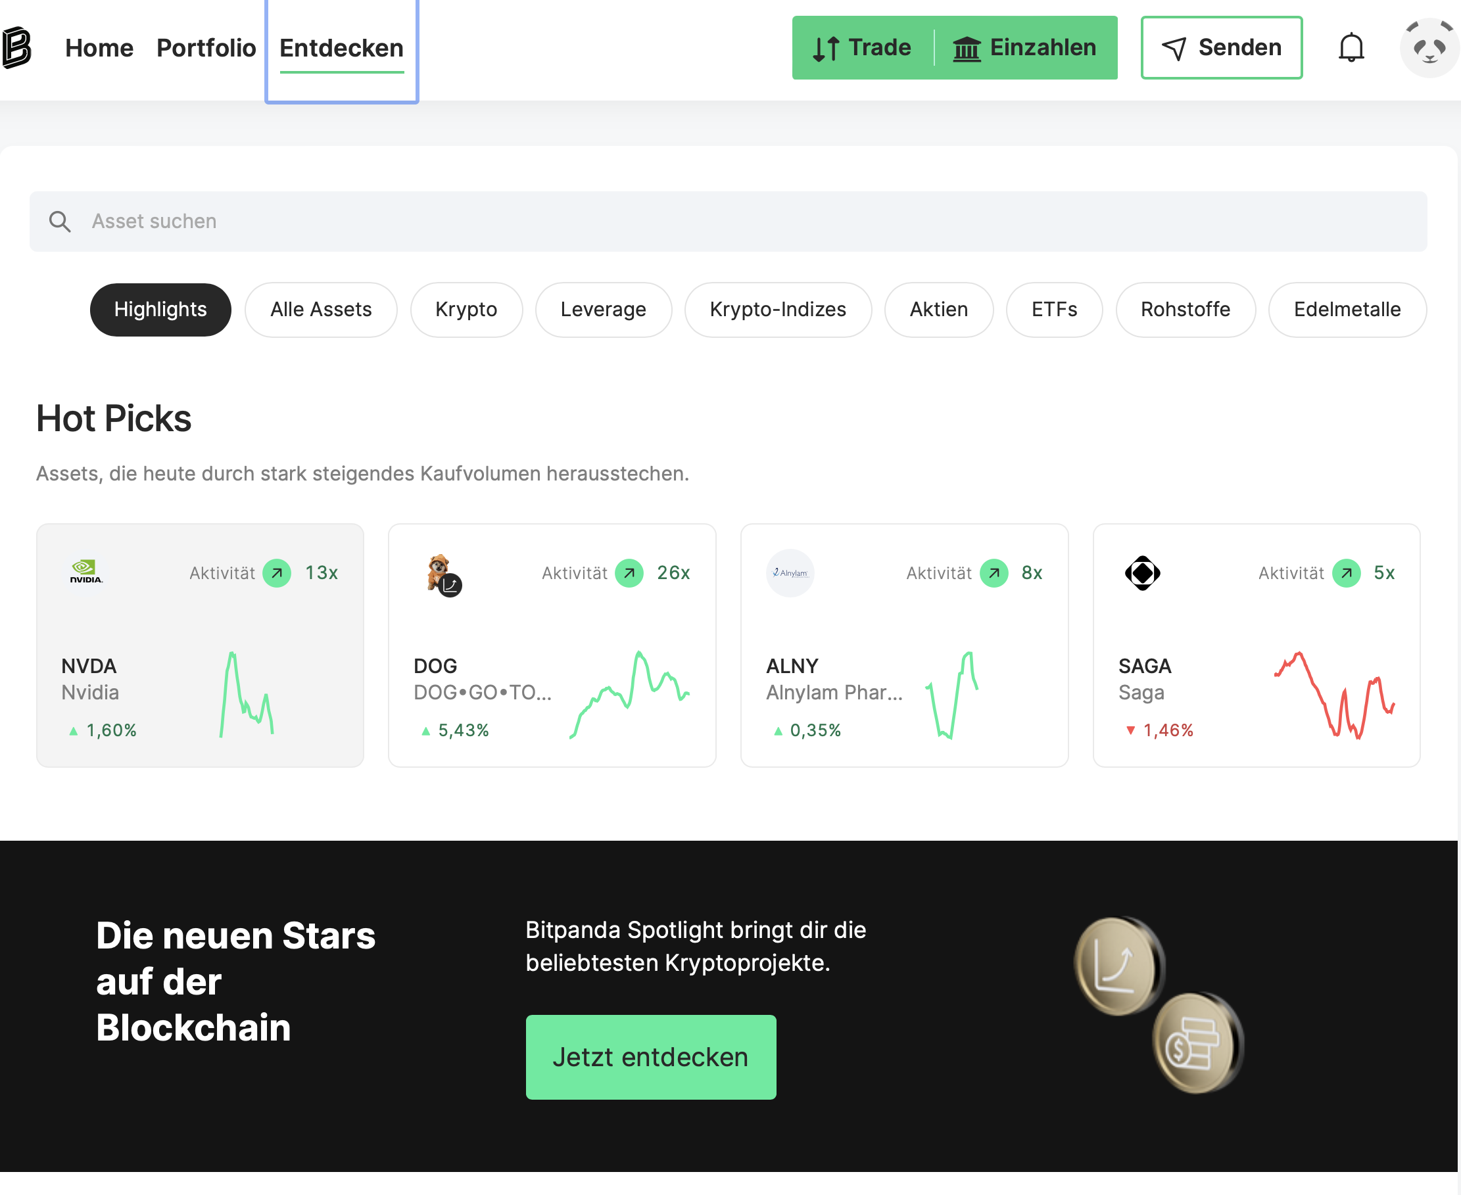Image resolution: width=1461 pixels, height=1195 pixels.
Task: Select the Aktien filter chip
Action: coord(938,310)
